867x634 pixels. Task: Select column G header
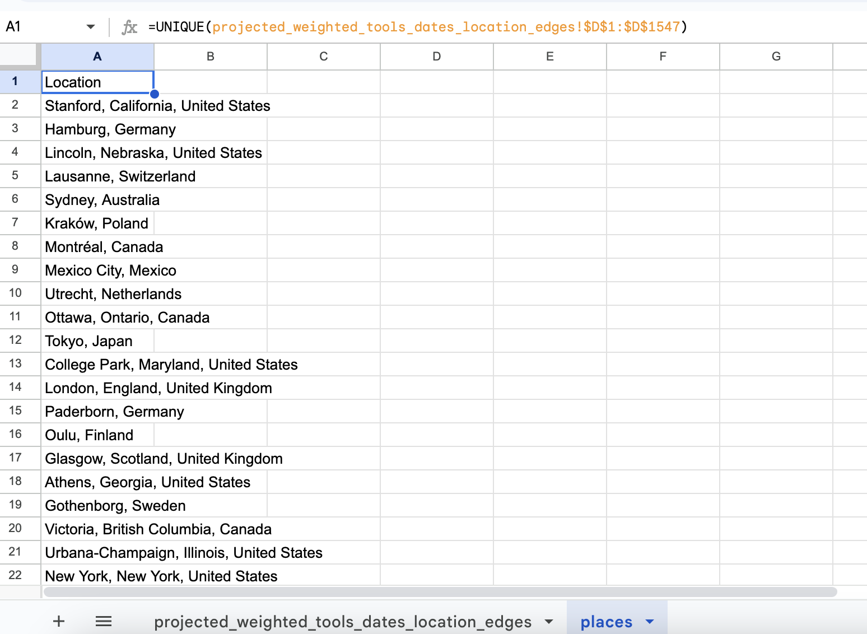(776, 57)
